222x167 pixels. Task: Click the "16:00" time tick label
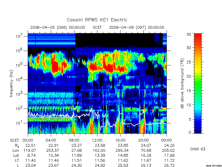120,141
